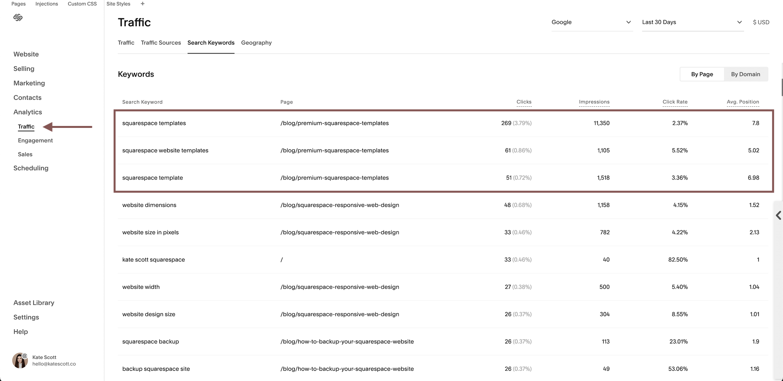Click the Kate Scott account name
783x381 pixels.
44,357
